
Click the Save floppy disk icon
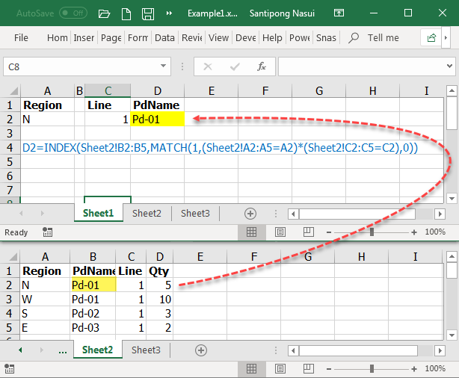coord(148,13)
